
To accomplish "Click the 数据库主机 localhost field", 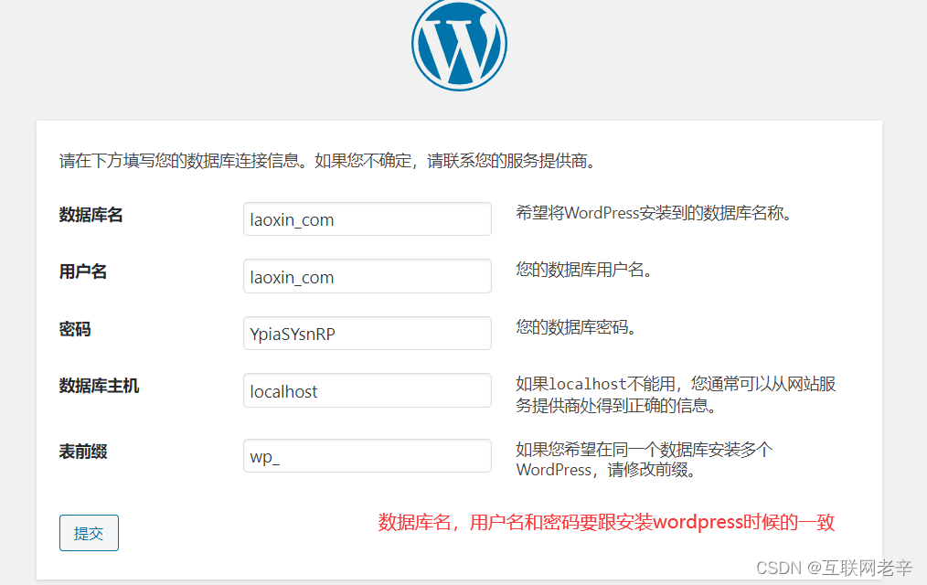I will coord(368,390).
